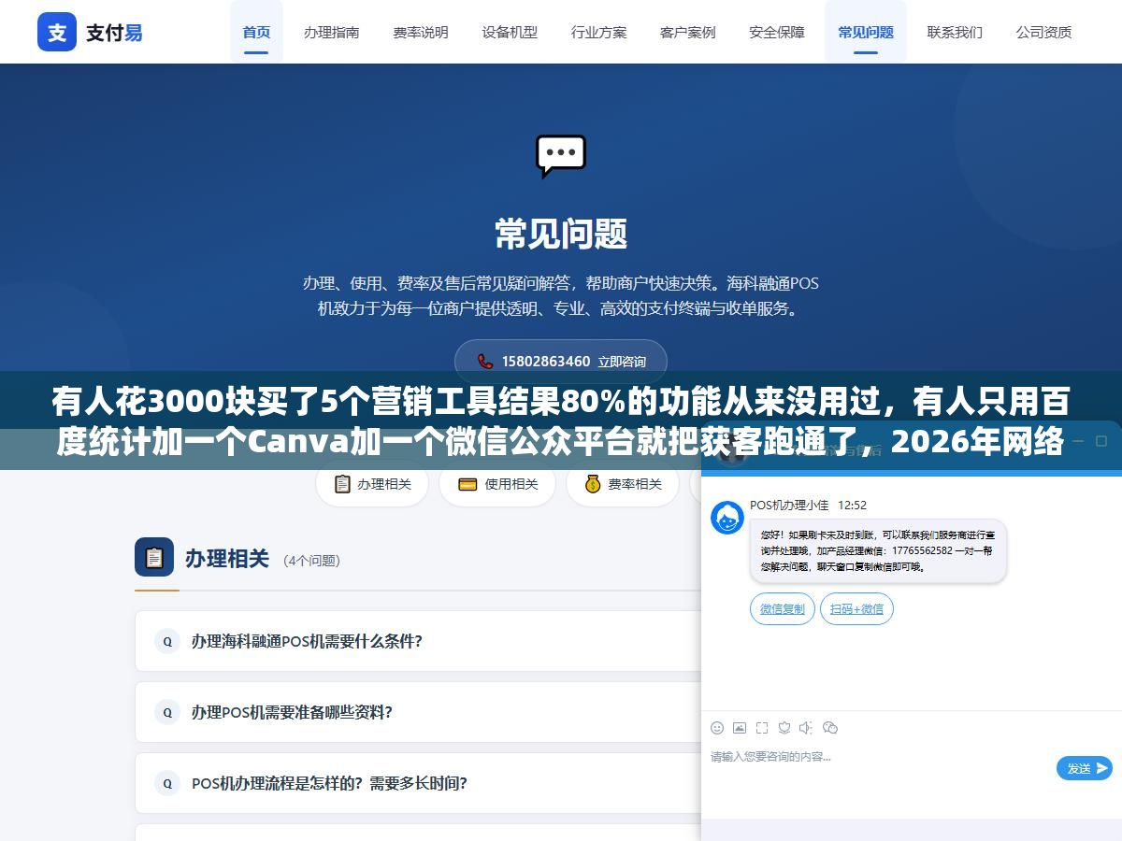Select the 使用相关 category pill
The image size is (1122, 841).
point(497,484)
